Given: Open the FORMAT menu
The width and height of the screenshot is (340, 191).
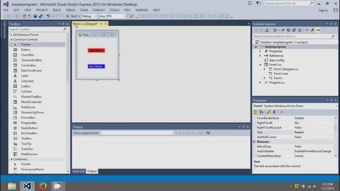Looking at the screenshot, I should tap(99, 10).
